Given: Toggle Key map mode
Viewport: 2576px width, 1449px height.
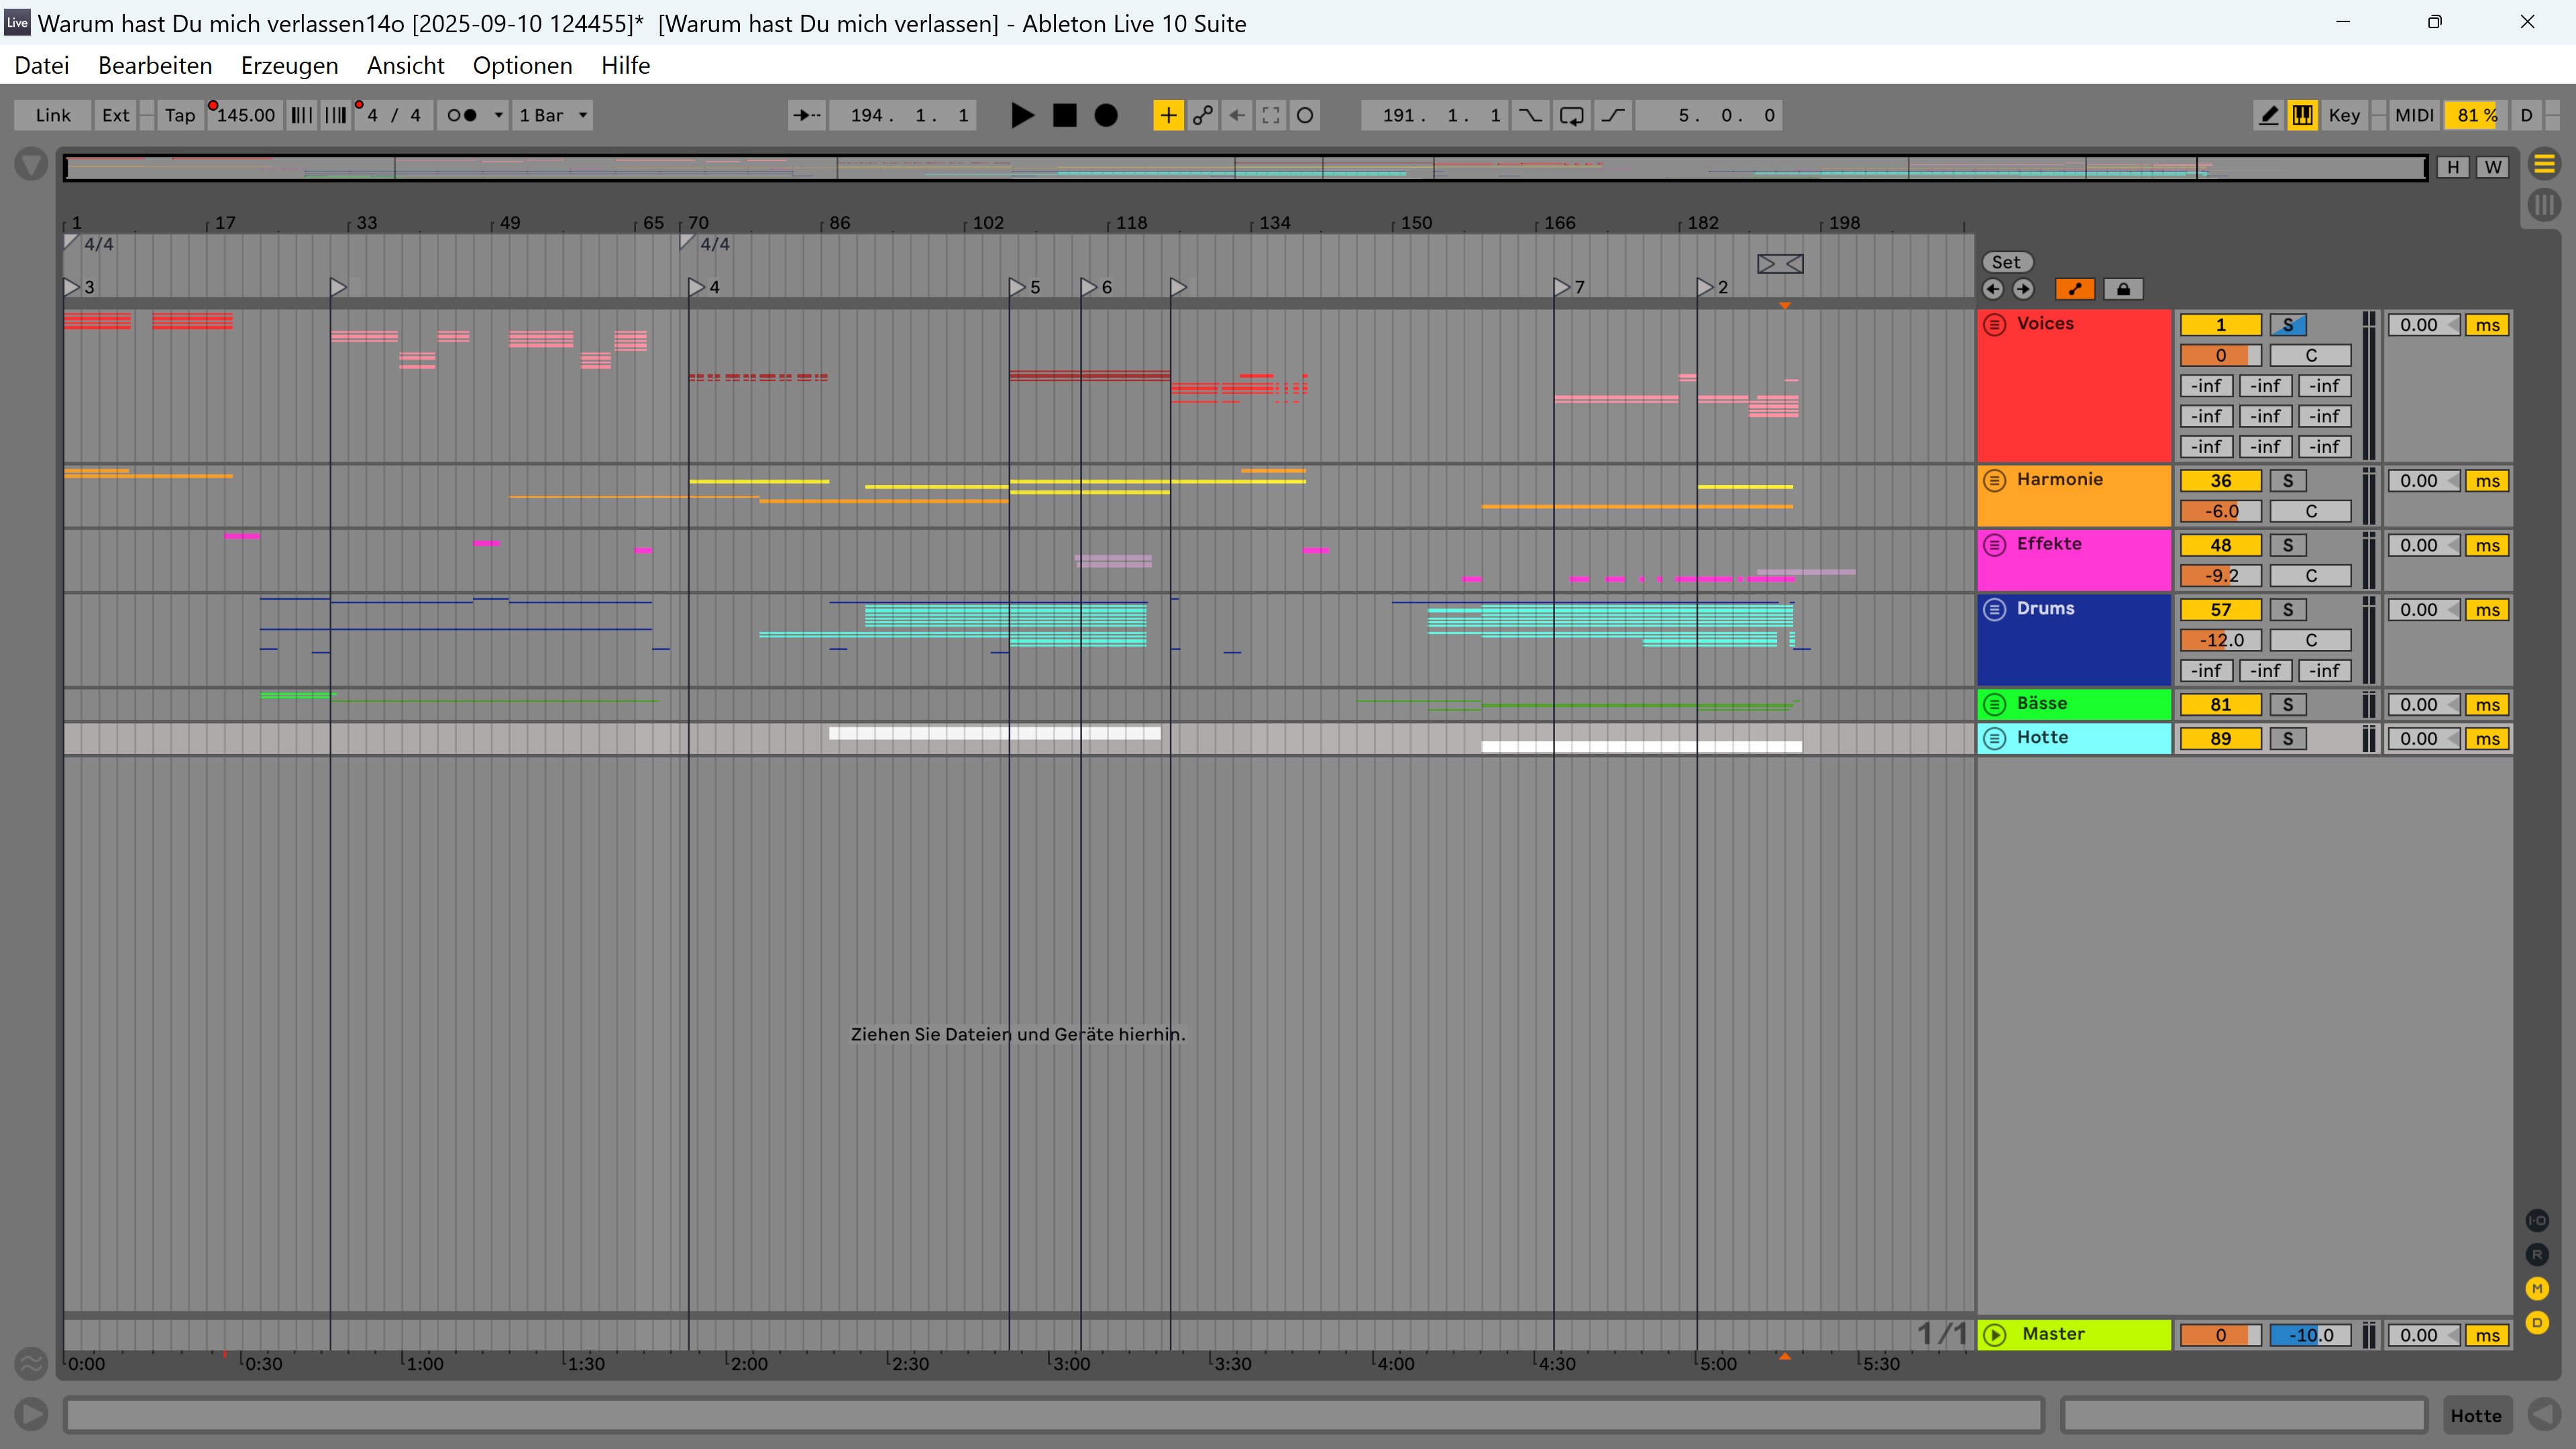Looking at the screenshot, I should 2344,115.
